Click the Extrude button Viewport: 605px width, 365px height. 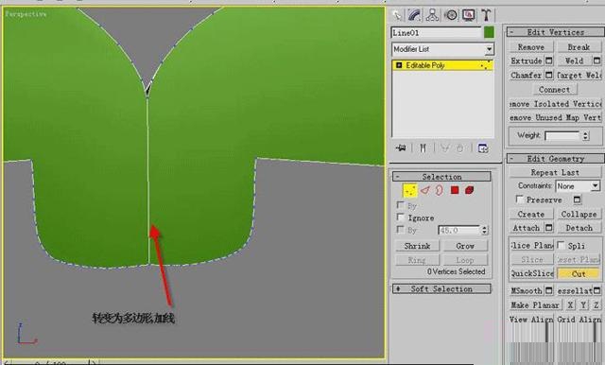click(x=527, y=61)
